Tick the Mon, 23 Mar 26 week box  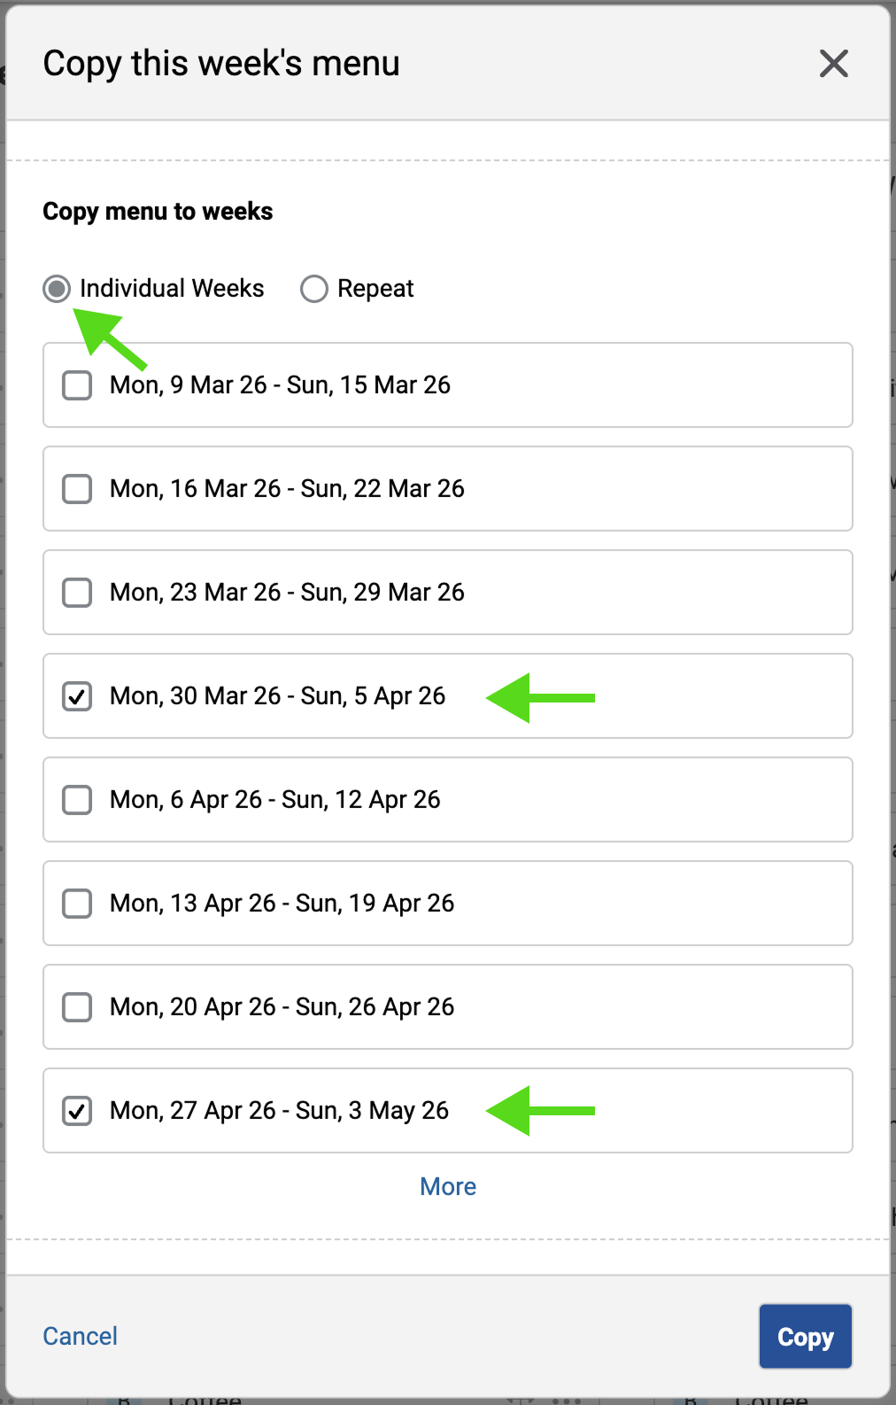(x=77, y=593)
